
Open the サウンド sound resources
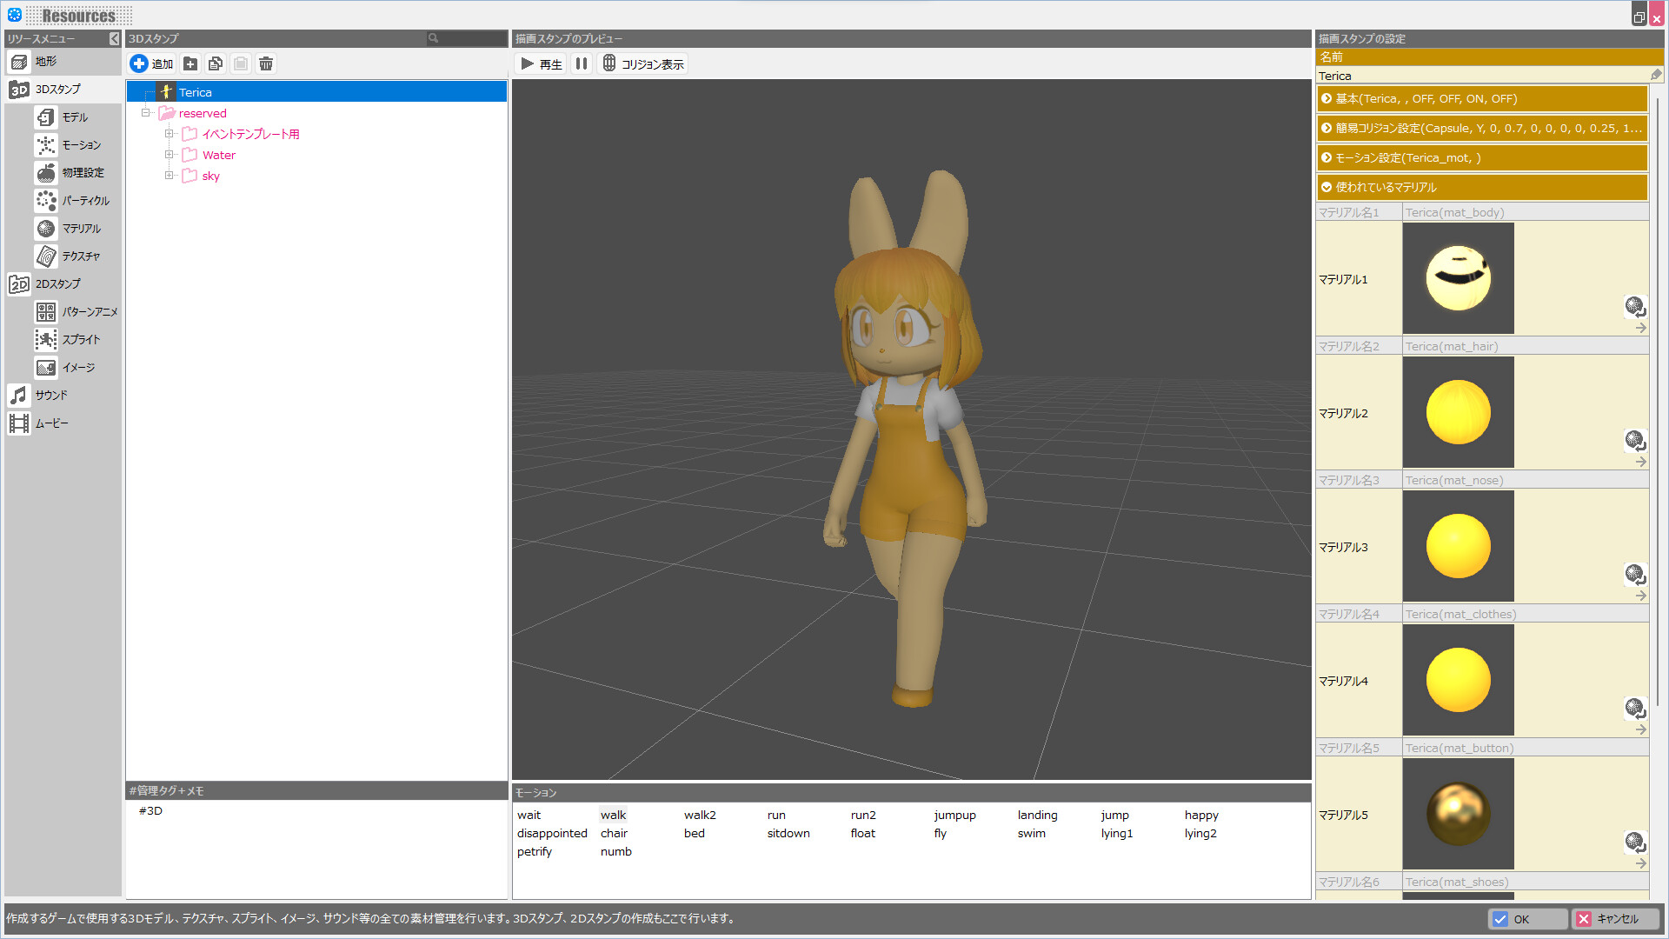pos(50,396)
